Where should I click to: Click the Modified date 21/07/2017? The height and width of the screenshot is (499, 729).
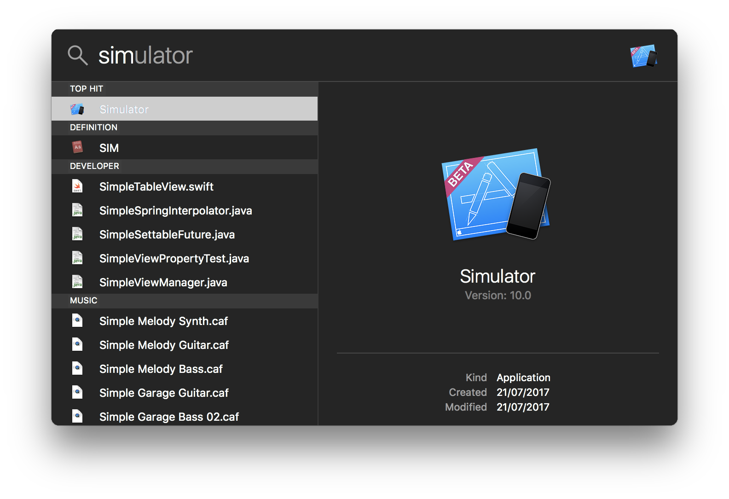point(523,407)
